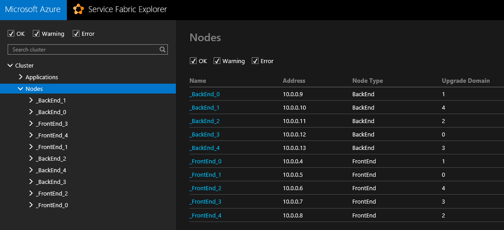Expand _FrontEnd_3 chevron in tree
The width and height of the screenshot is (504, 230).
click(31, 124)
